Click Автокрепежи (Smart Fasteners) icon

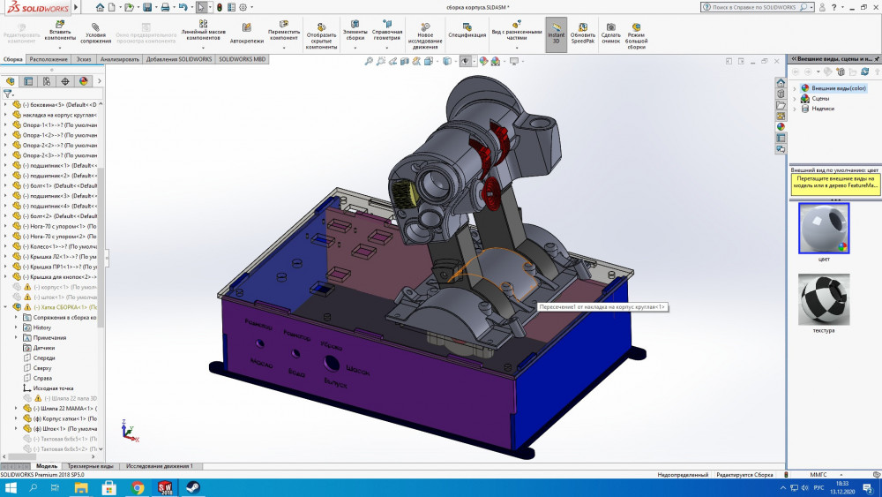(x=245, y=34)
